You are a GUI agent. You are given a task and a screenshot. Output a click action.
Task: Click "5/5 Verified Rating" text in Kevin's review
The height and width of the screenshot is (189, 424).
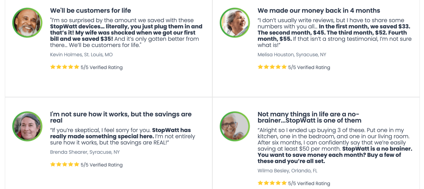pyautogui.click(x=101, y=67)
